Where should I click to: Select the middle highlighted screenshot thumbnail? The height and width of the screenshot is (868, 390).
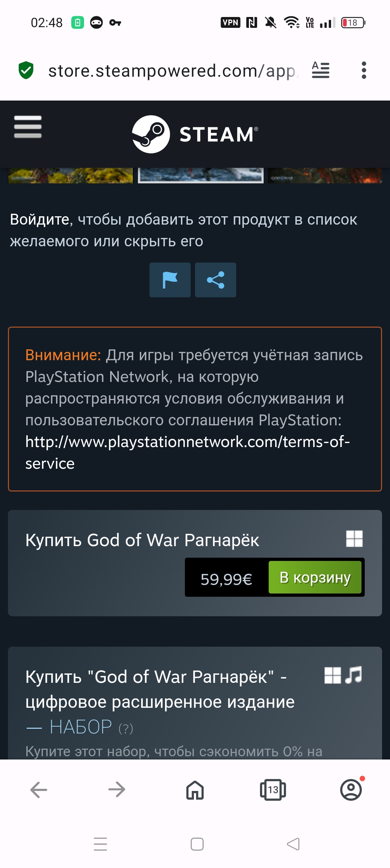pos(201,175)
